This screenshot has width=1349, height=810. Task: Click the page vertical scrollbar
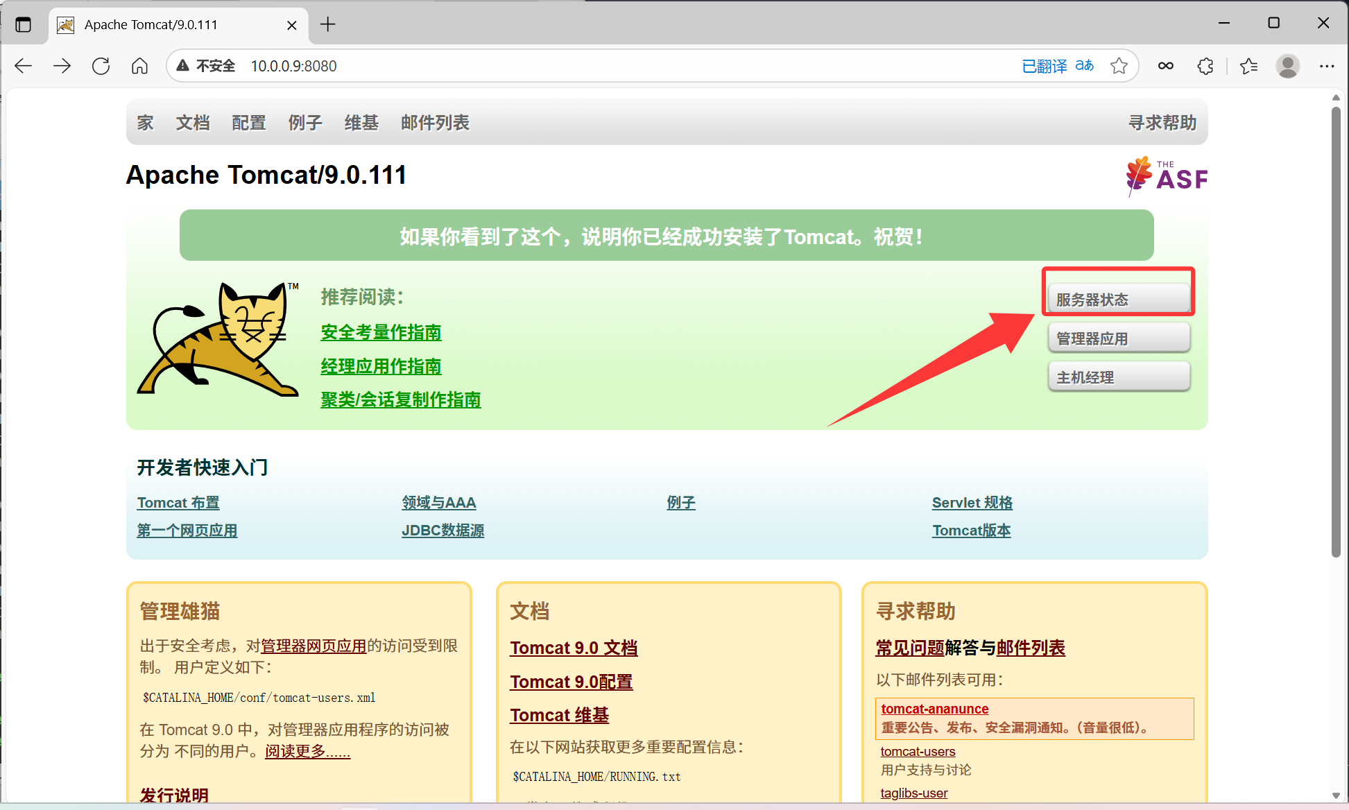click(1336, 332)
